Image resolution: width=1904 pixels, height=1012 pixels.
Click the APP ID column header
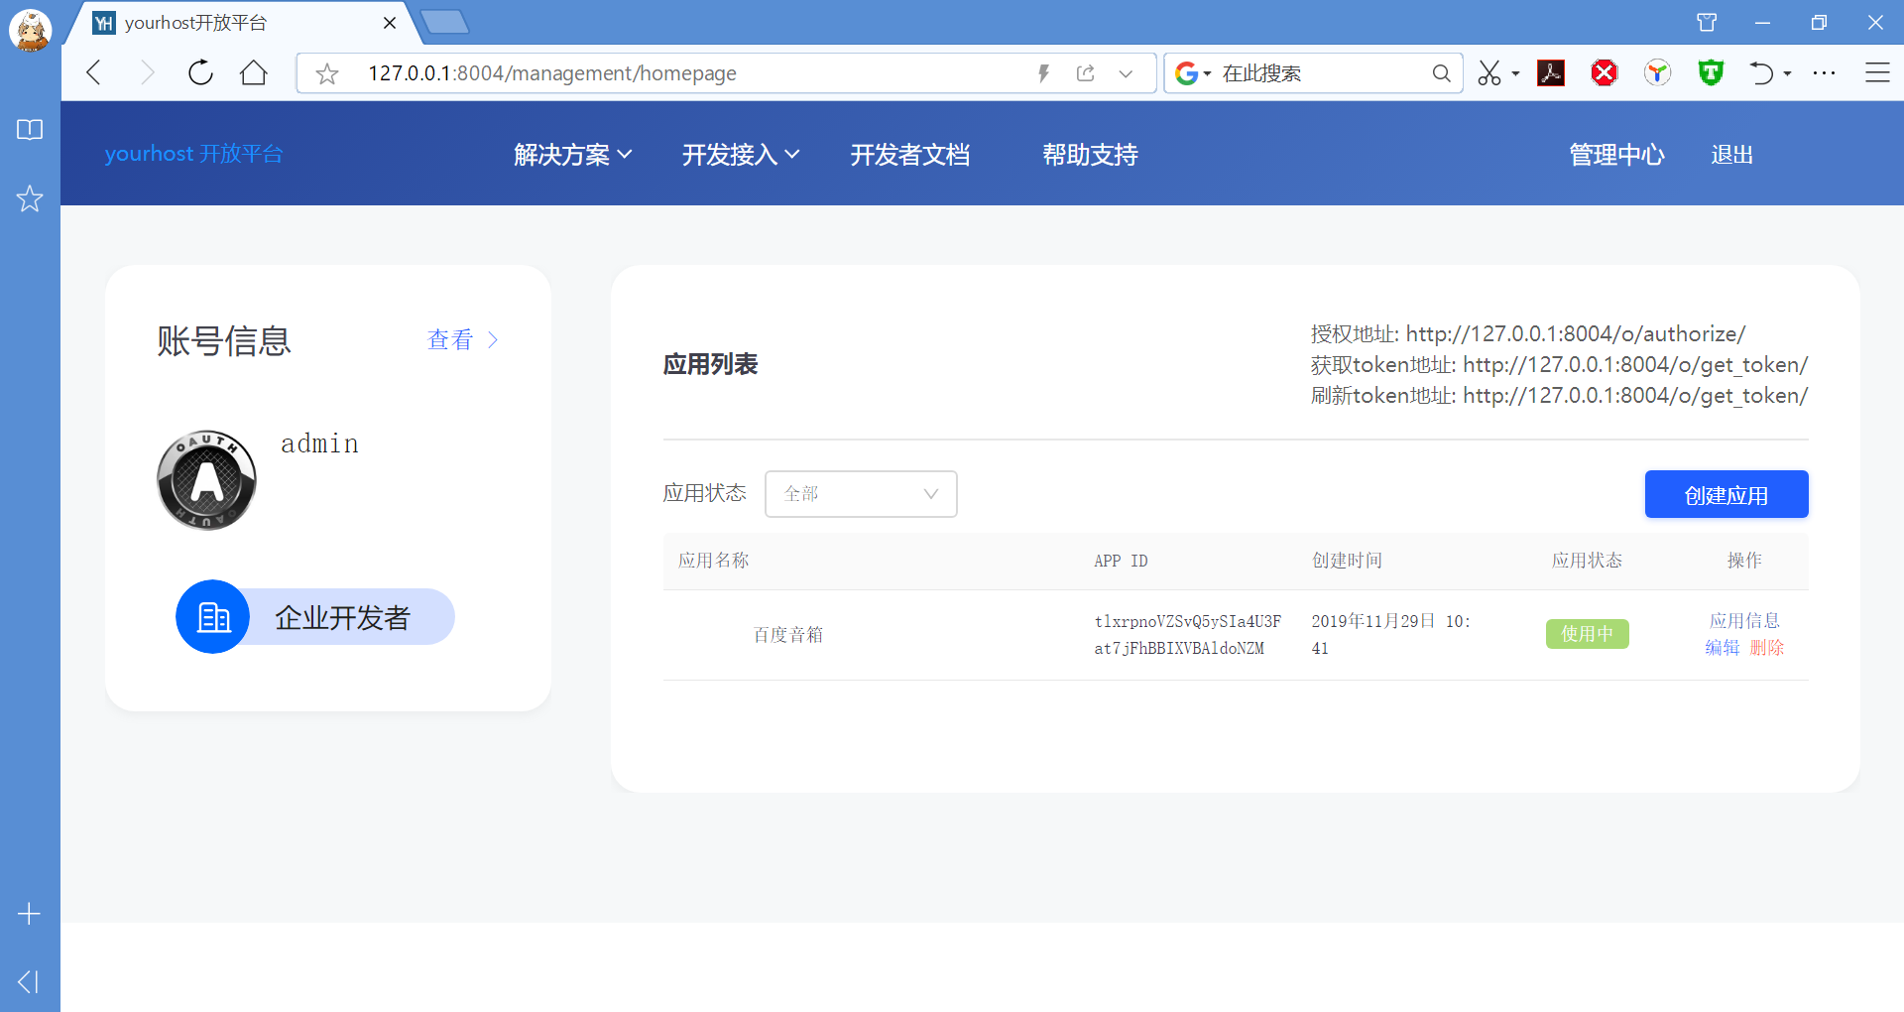[1121, 562]
